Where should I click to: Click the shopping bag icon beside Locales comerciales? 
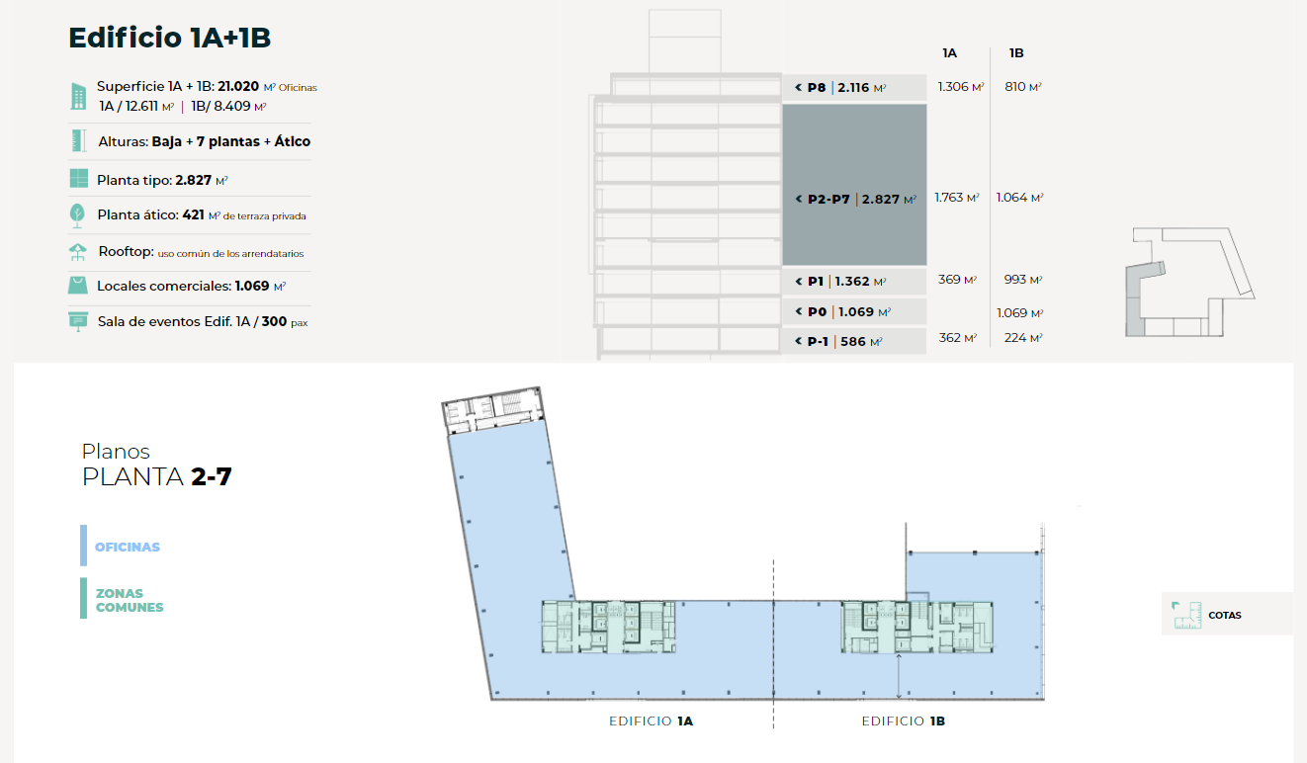(x=78, y=286)
